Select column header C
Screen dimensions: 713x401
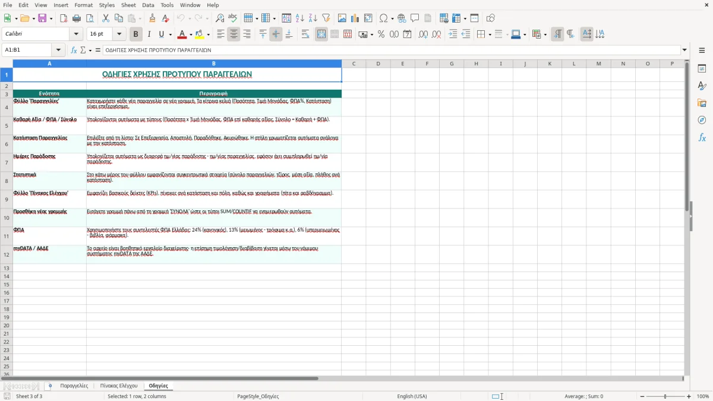coord(354,64)
